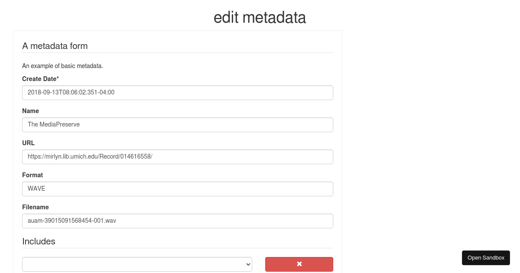Click the chevron on the Includes selector
The height and width of the screenshot is (273, 520).
(247, 264)
